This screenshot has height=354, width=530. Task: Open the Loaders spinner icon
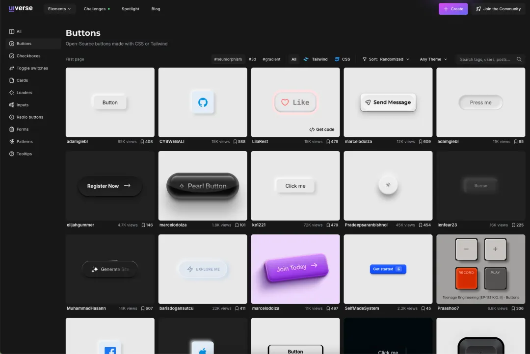pyautogui.click(x=11, y=93)
